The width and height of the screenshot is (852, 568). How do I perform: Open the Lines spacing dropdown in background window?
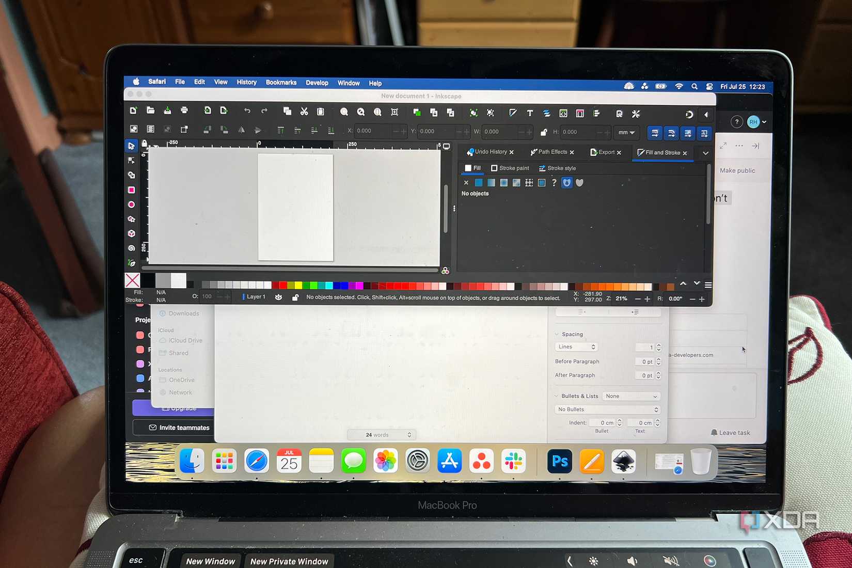click(576, 346)
